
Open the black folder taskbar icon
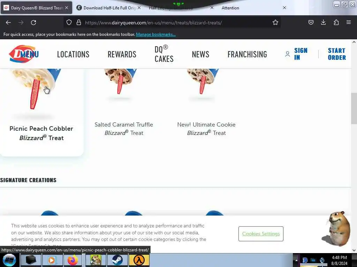pos(31,260)
